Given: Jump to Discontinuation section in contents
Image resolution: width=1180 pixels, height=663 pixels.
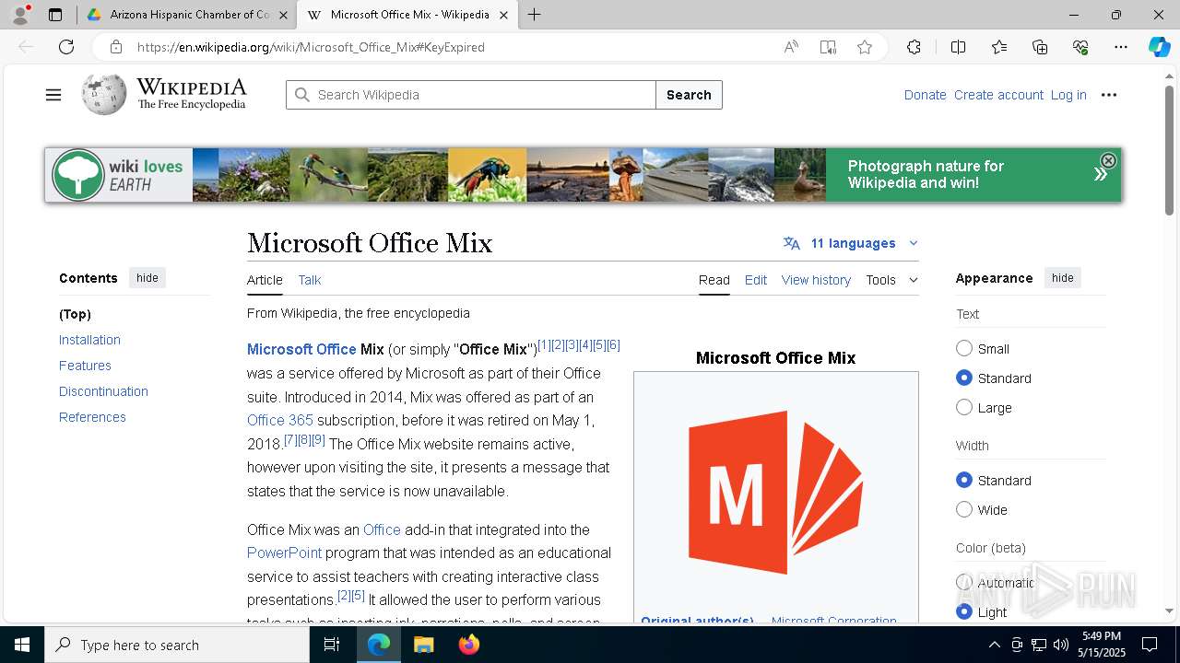Looking at the screenshot, I should [103, 391].
